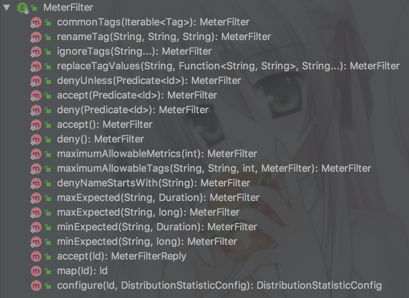Click the public lock icon next to ignoreTags
Screen dimensions: 409x298
(x=48, y=52)
